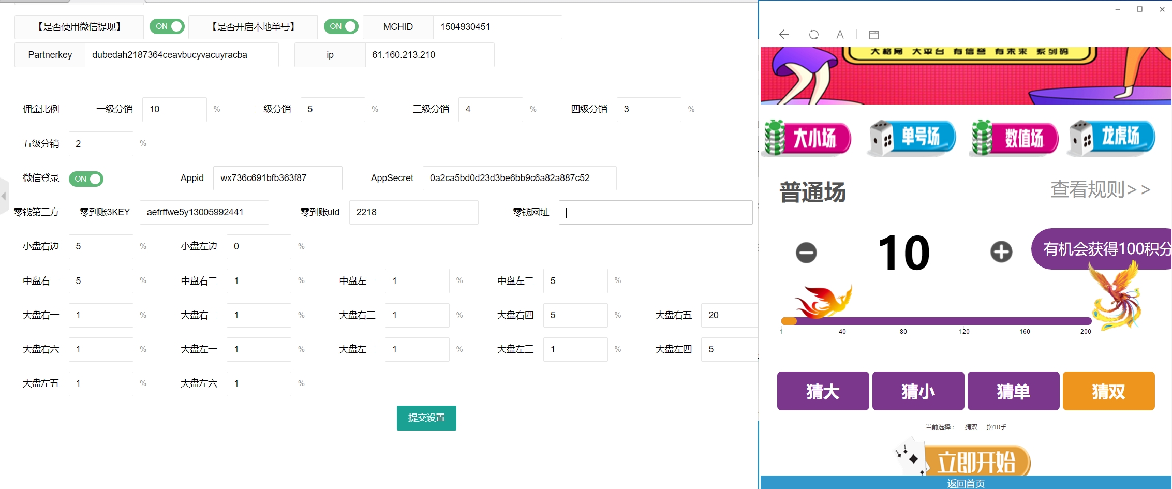Click the 佣金比例 label

[x=41, y=109]
